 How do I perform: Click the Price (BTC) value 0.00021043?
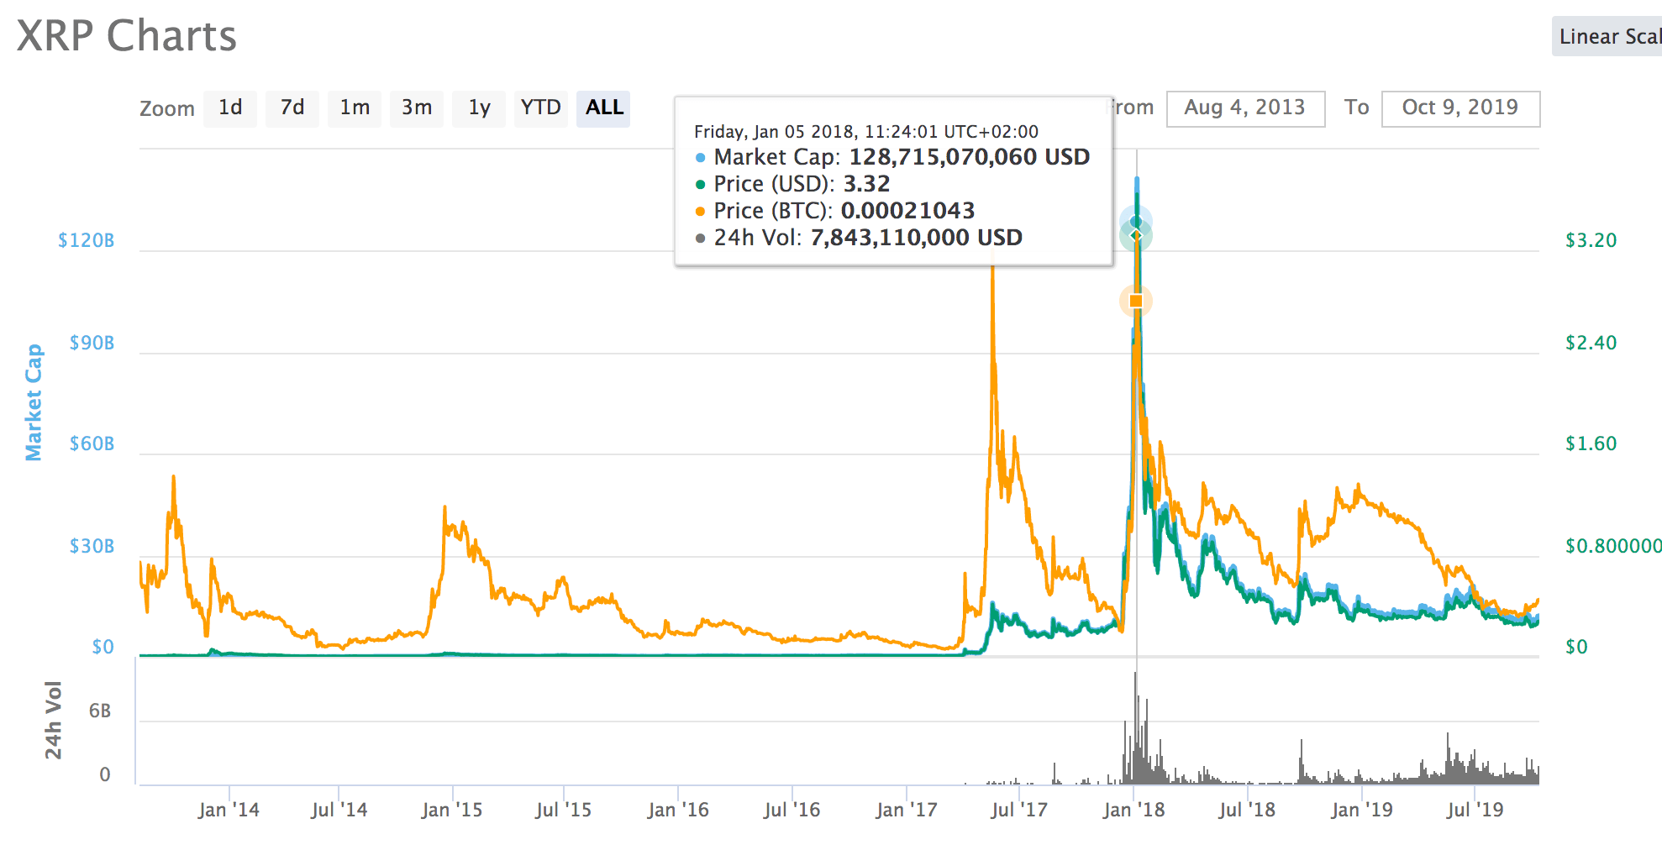click(x=907, y=211)
